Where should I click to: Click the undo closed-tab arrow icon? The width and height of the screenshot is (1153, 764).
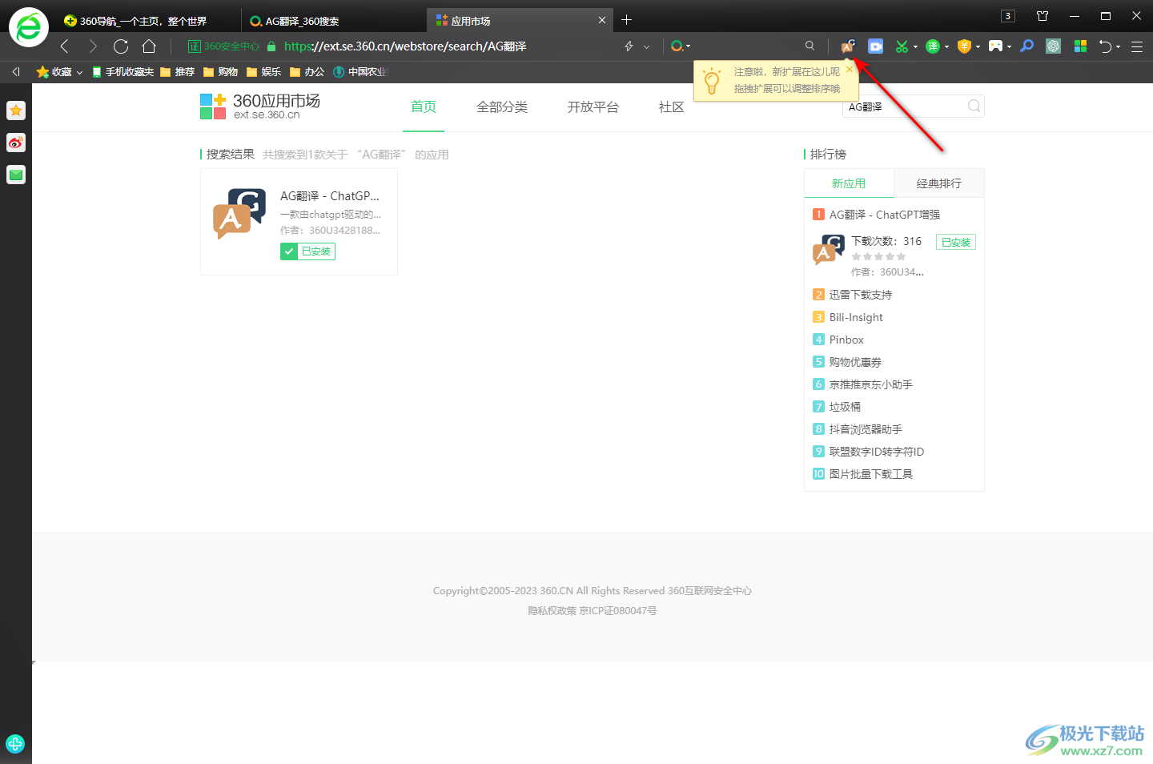(x=1106, y=46)
